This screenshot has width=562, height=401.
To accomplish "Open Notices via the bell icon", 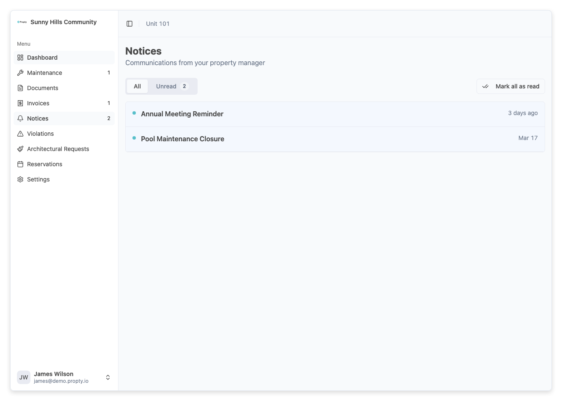I will [20, 118].
